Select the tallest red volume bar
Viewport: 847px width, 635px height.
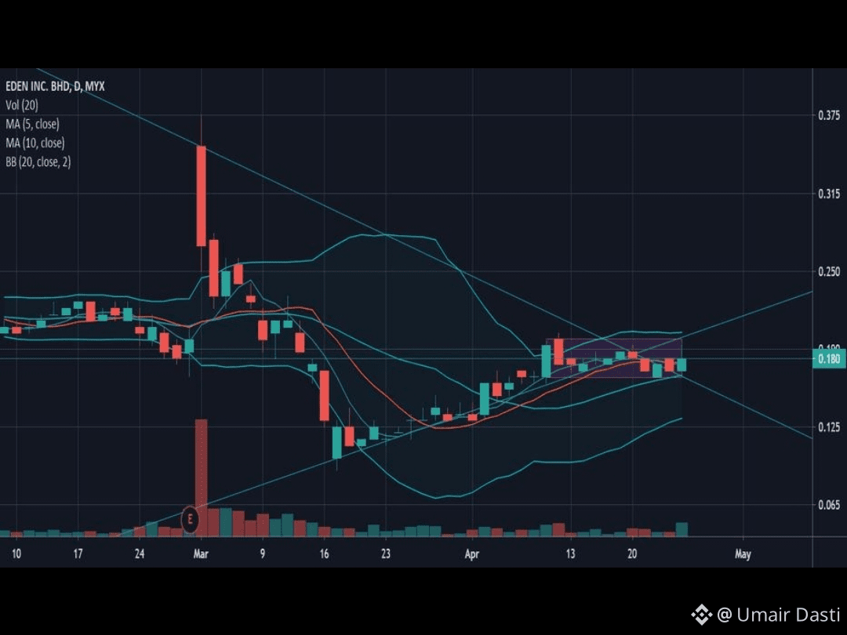coord(201,477)
